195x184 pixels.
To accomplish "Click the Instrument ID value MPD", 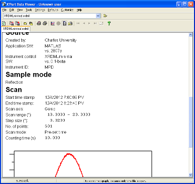I will (49, 67).
